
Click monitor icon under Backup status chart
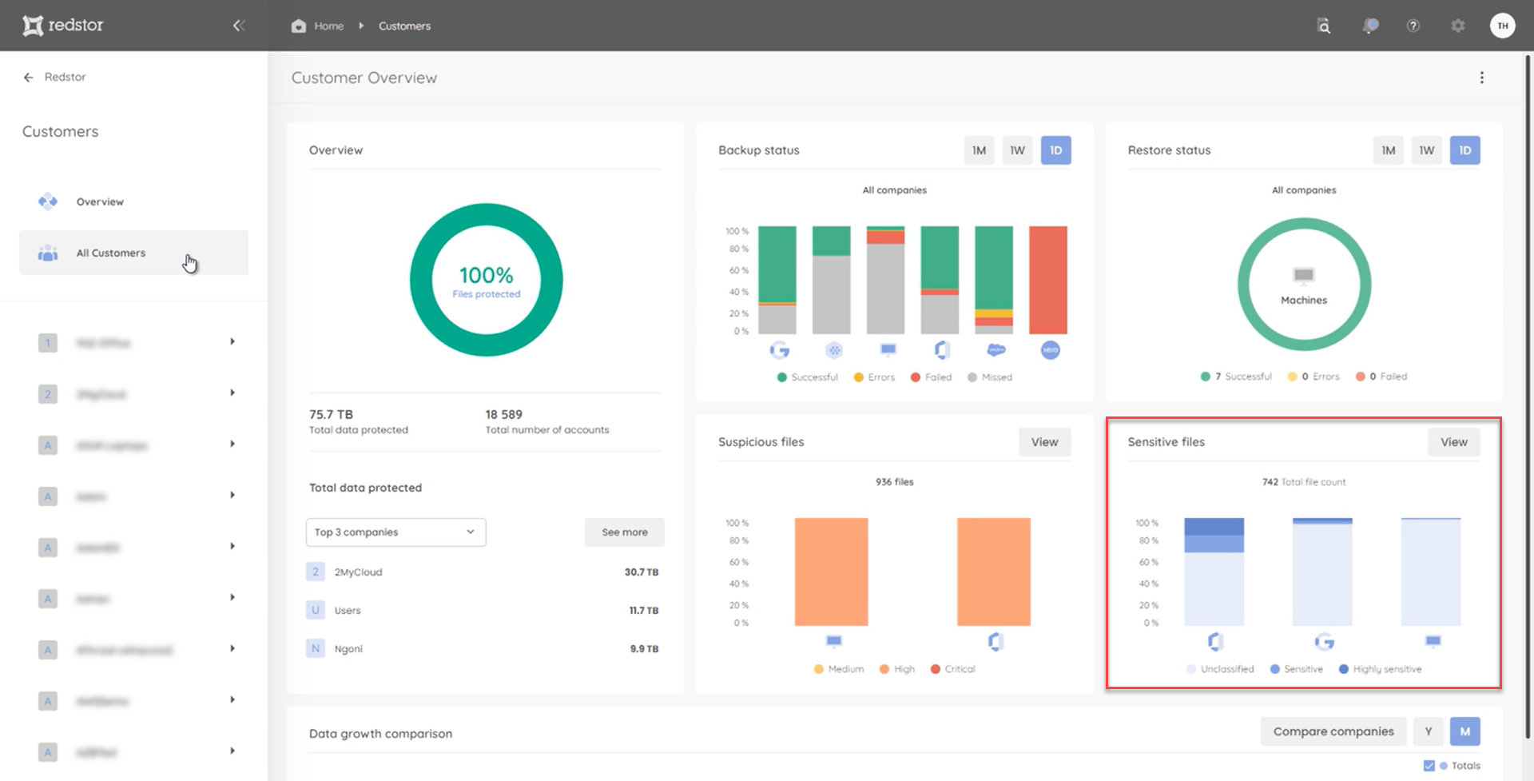click(888, 350)
